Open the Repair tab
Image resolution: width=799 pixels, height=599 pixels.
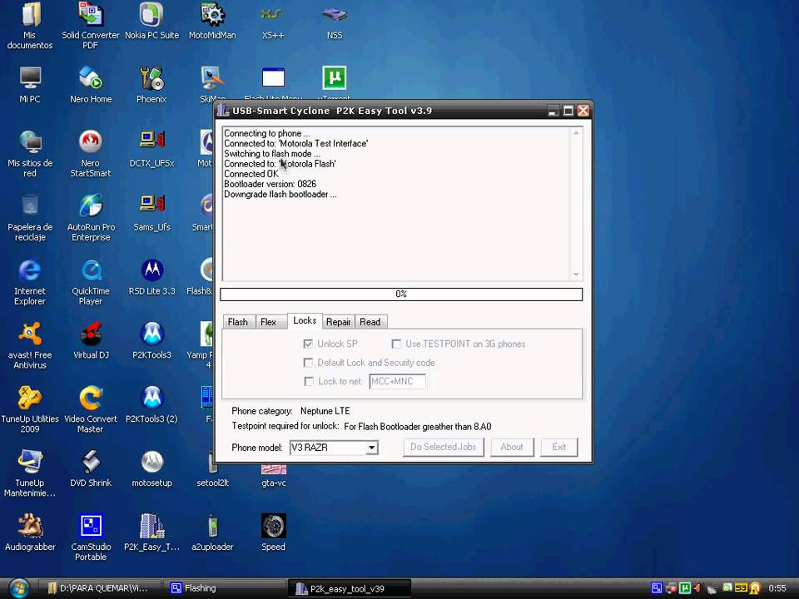[339, 322]
